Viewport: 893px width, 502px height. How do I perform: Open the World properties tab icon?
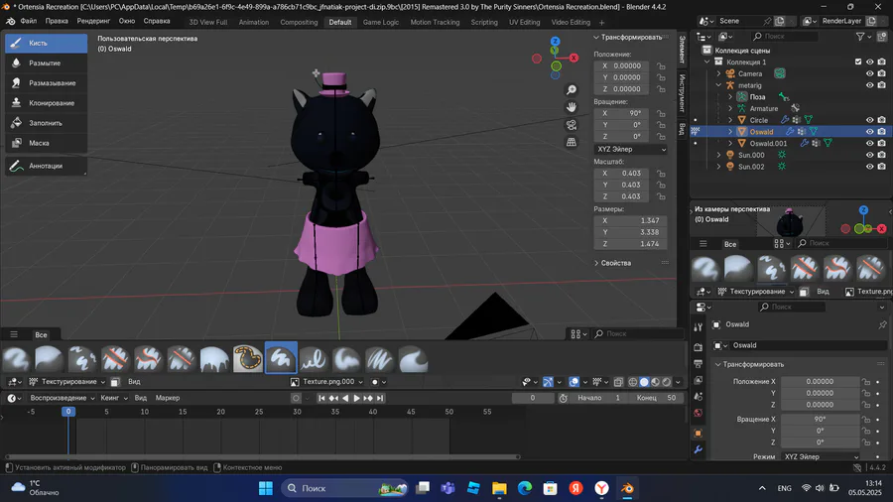pyautogui.click(x=699, y=413)
